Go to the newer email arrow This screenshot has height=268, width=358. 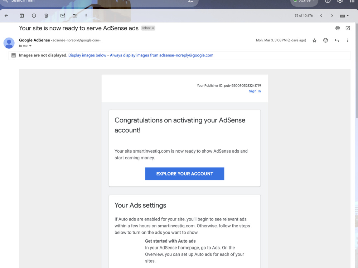coord(321,16)
